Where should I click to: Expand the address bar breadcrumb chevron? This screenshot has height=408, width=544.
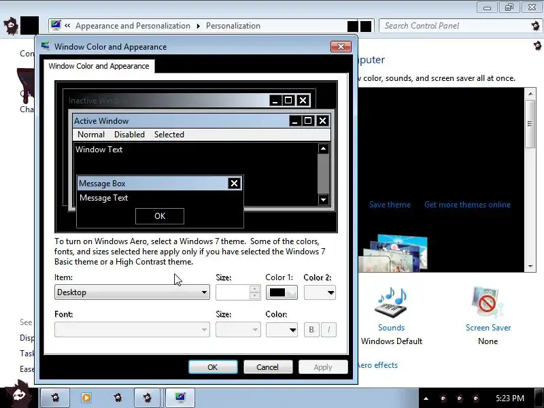pyautogui.click(x=67, y=26)
